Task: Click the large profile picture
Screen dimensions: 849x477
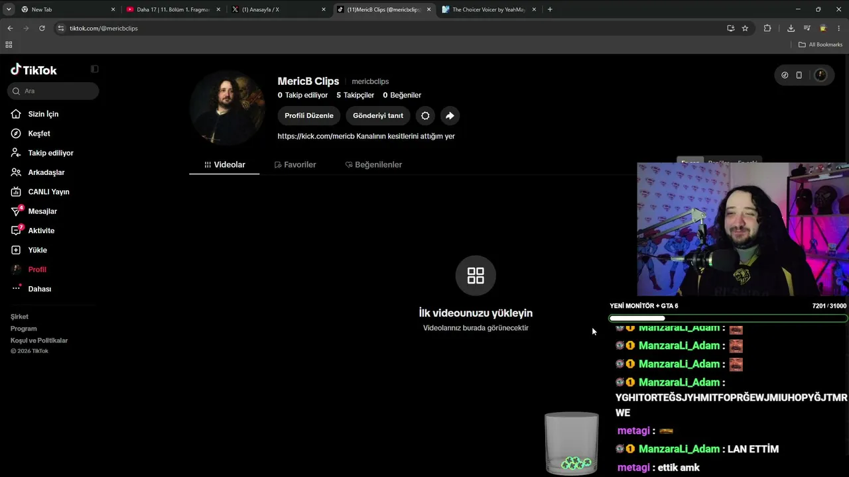Action: coord(227,108)
